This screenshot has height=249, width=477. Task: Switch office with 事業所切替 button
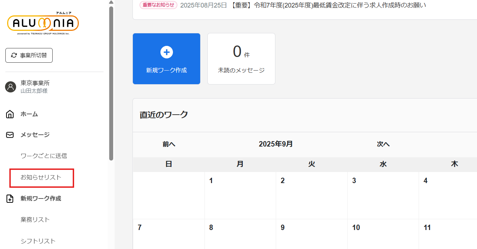(x=29, y=56)
